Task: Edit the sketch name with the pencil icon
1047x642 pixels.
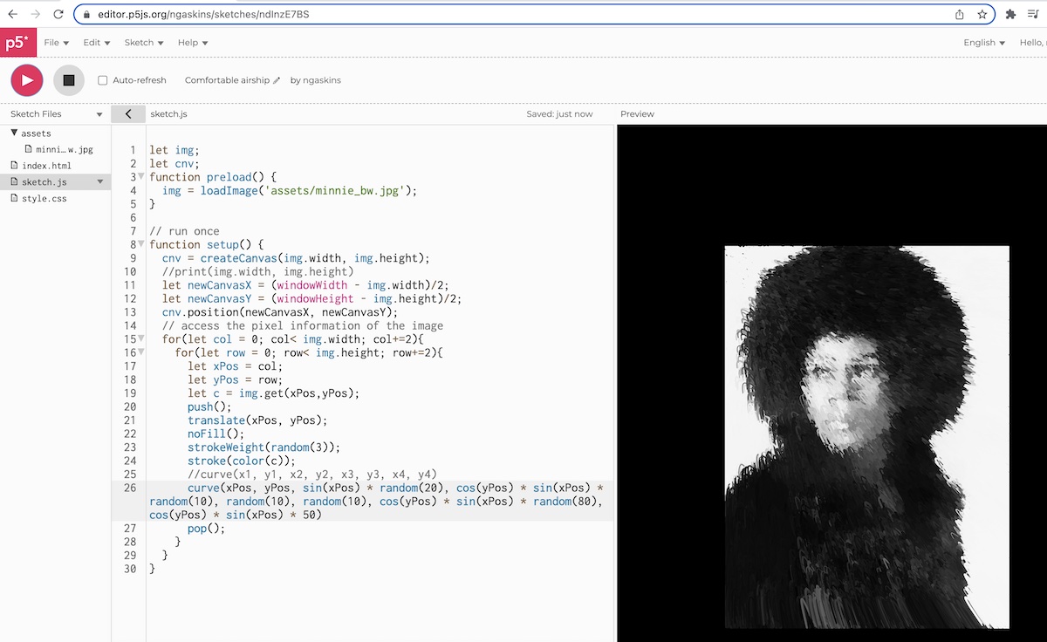Action: click(x=277, y=80)
